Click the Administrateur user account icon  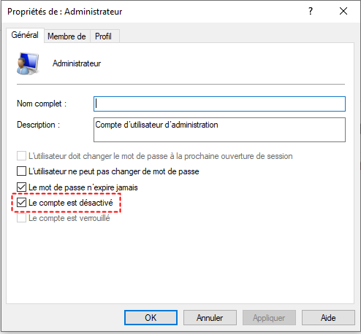(28, 63)
